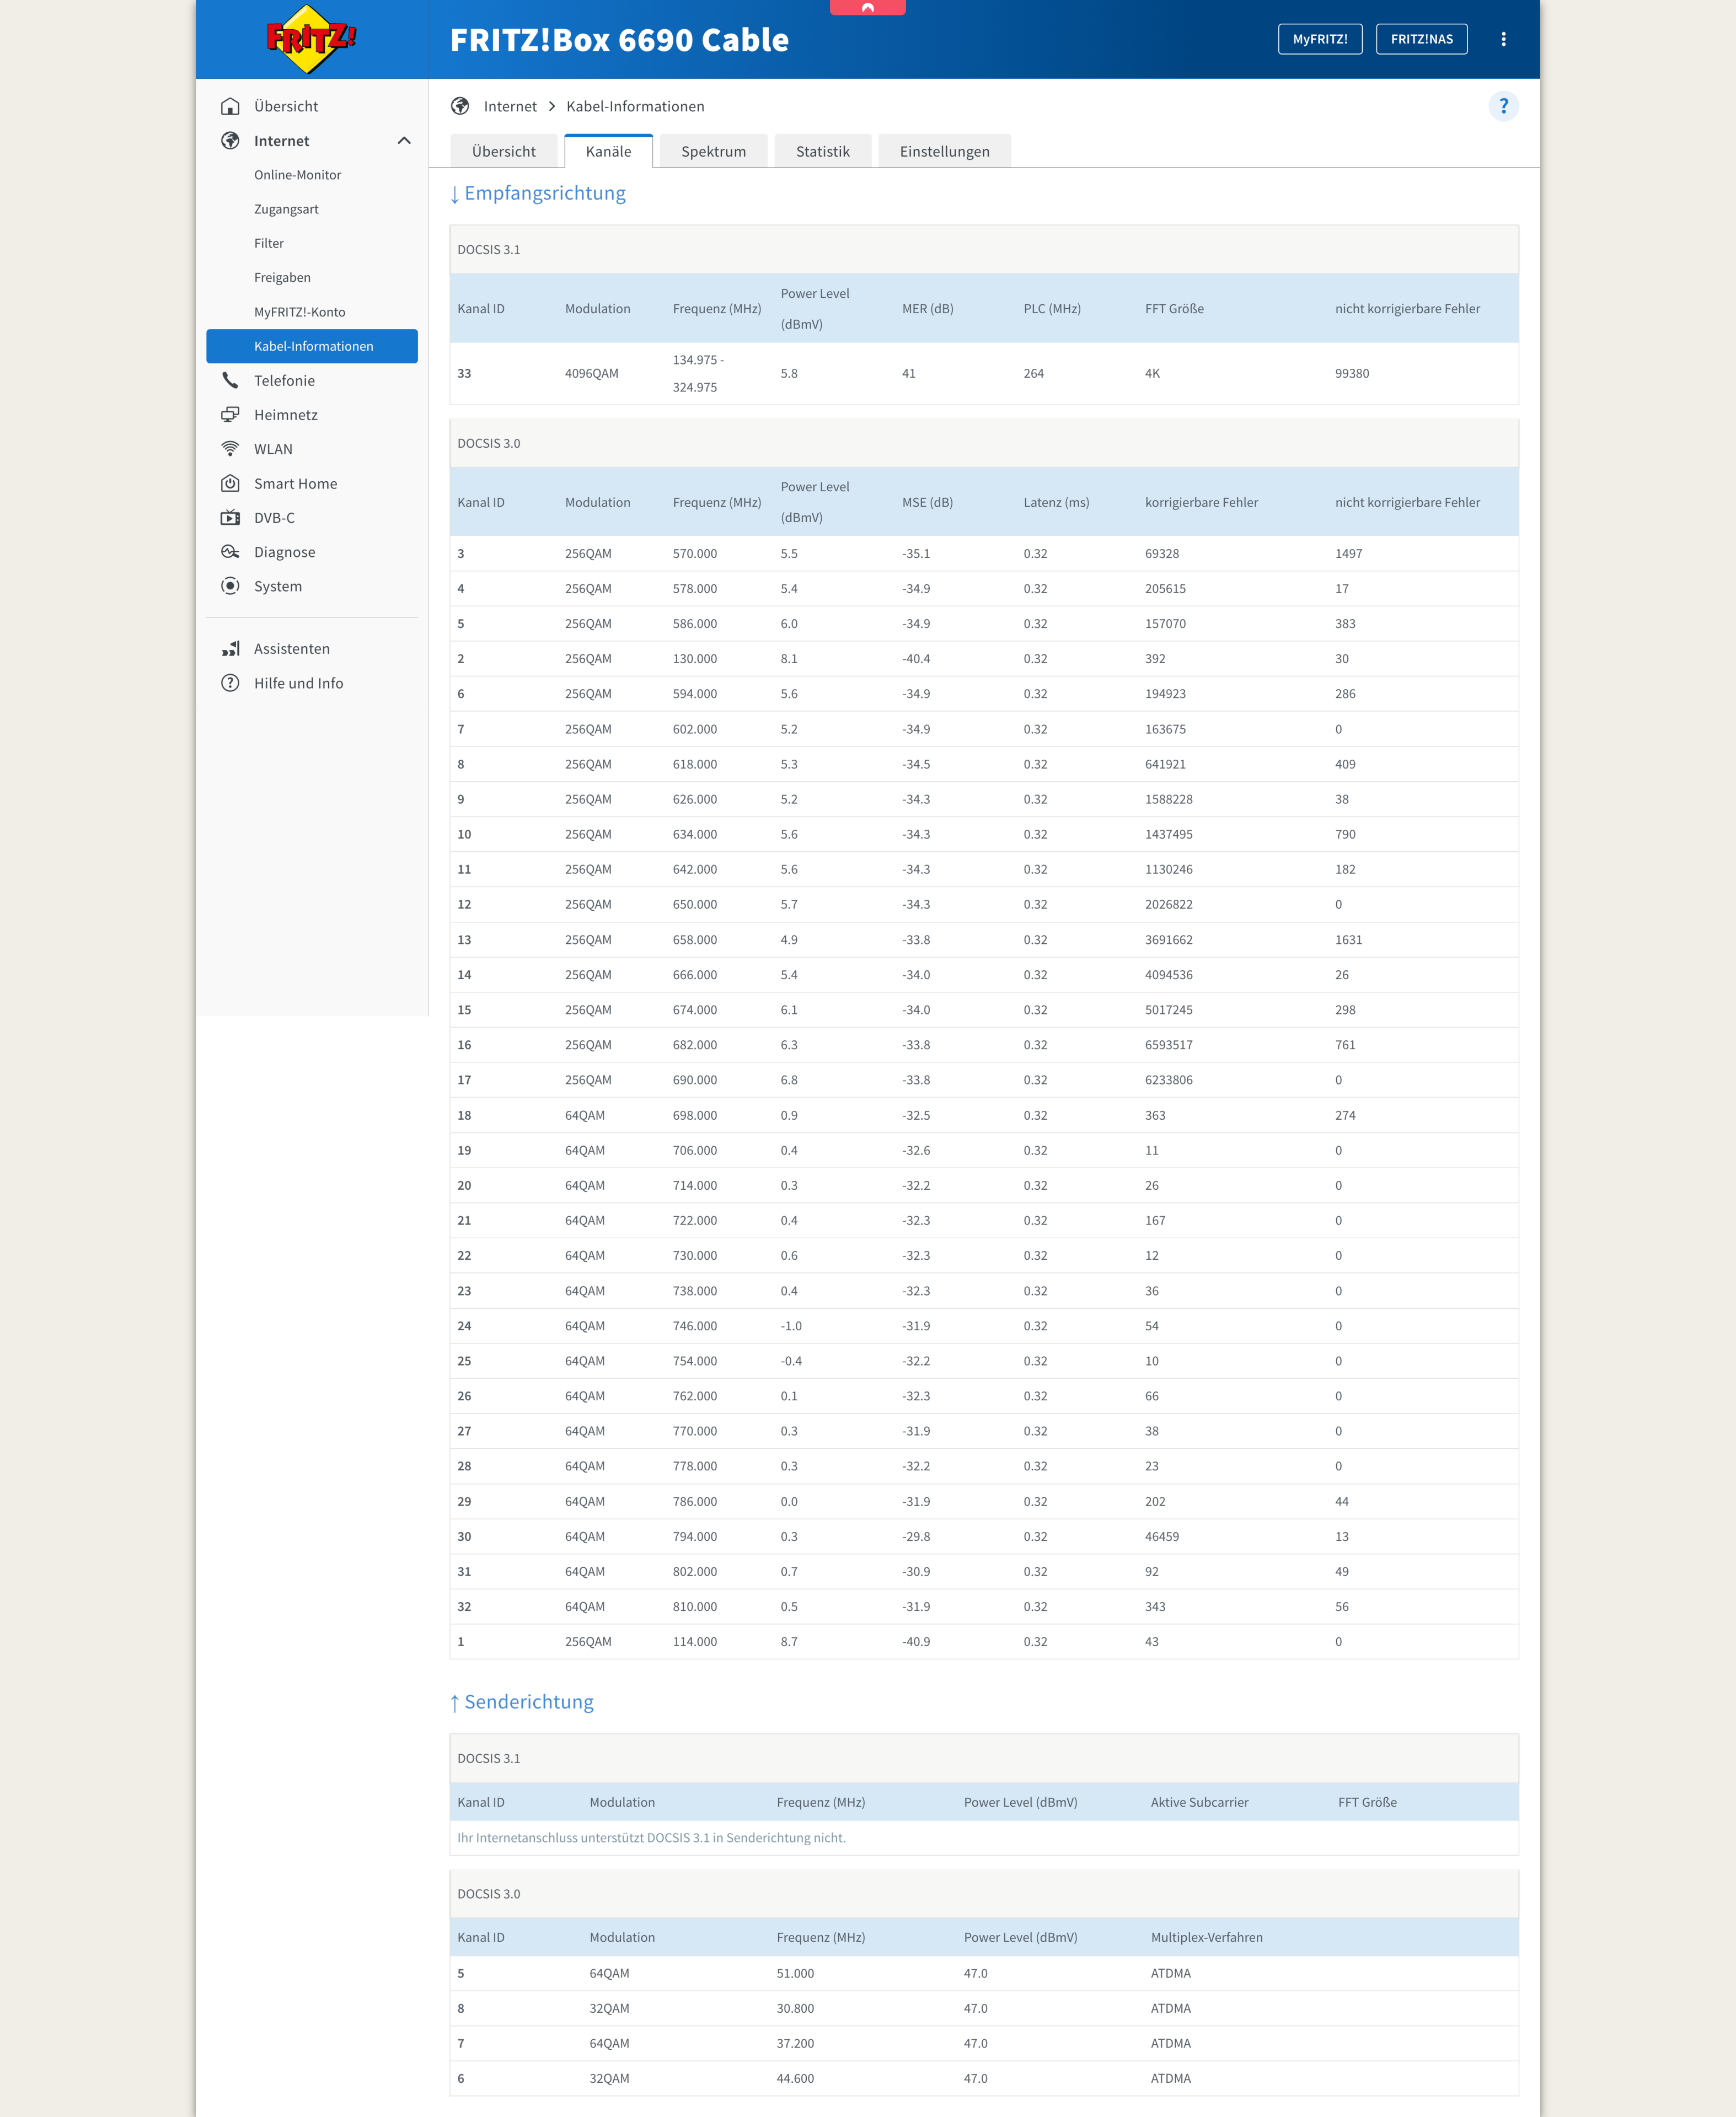Image resolution: width=1736 pixels, height=2117 pixels.
Task: Open the Übersicht home icon in sidebar
Action: click(x=230, y=106)
